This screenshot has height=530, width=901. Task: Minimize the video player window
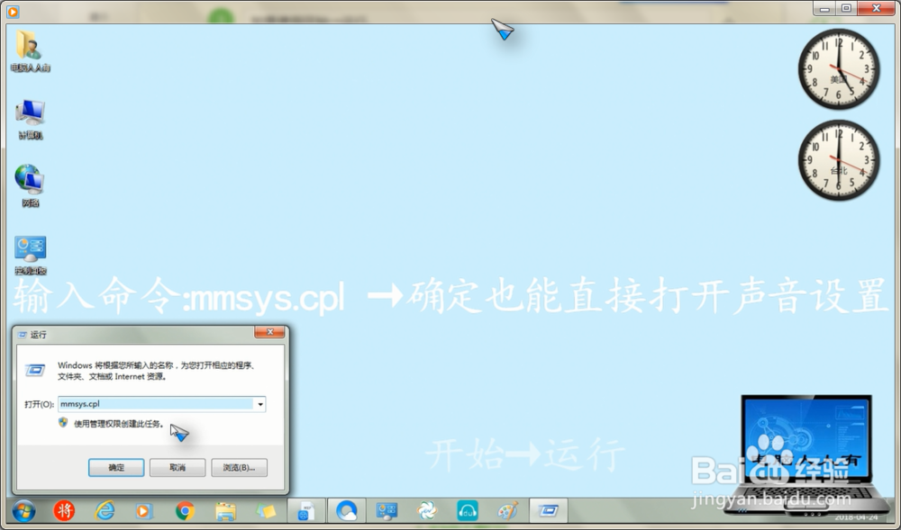coord(824,9)
